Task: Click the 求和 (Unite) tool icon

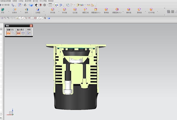Action: 3,9
